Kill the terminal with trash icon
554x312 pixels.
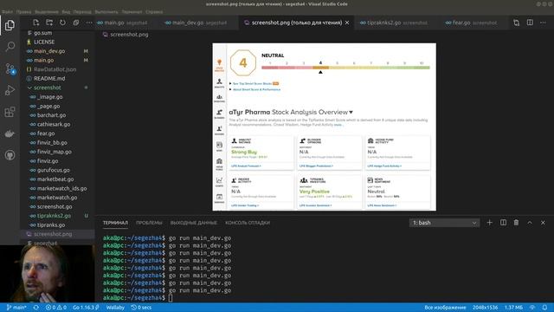point(516,223)
